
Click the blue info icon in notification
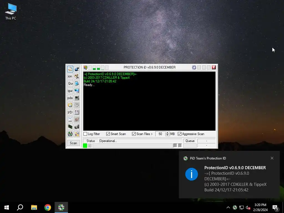191,174
